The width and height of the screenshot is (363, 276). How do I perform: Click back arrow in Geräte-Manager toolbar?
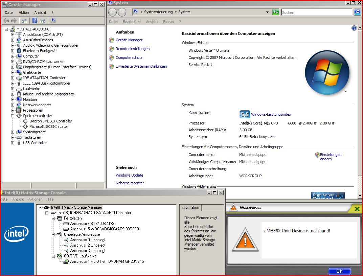pyautogui.click(x=6, y=21)
